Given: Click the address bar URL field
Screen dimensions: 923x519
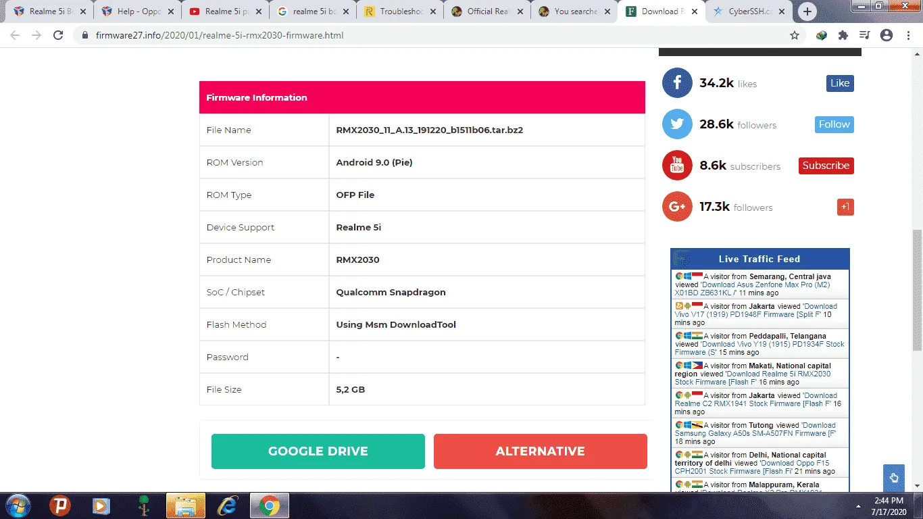Looking at the screenshot, I should 432,35.
